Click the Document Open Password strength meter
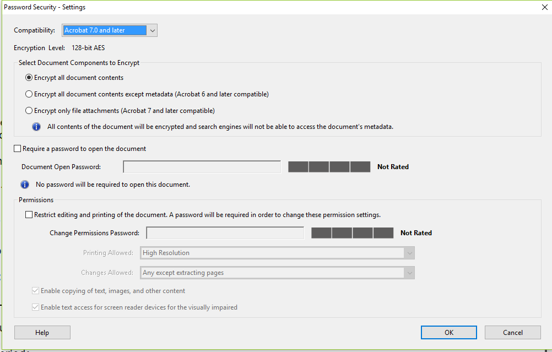 tap(329, 167)
